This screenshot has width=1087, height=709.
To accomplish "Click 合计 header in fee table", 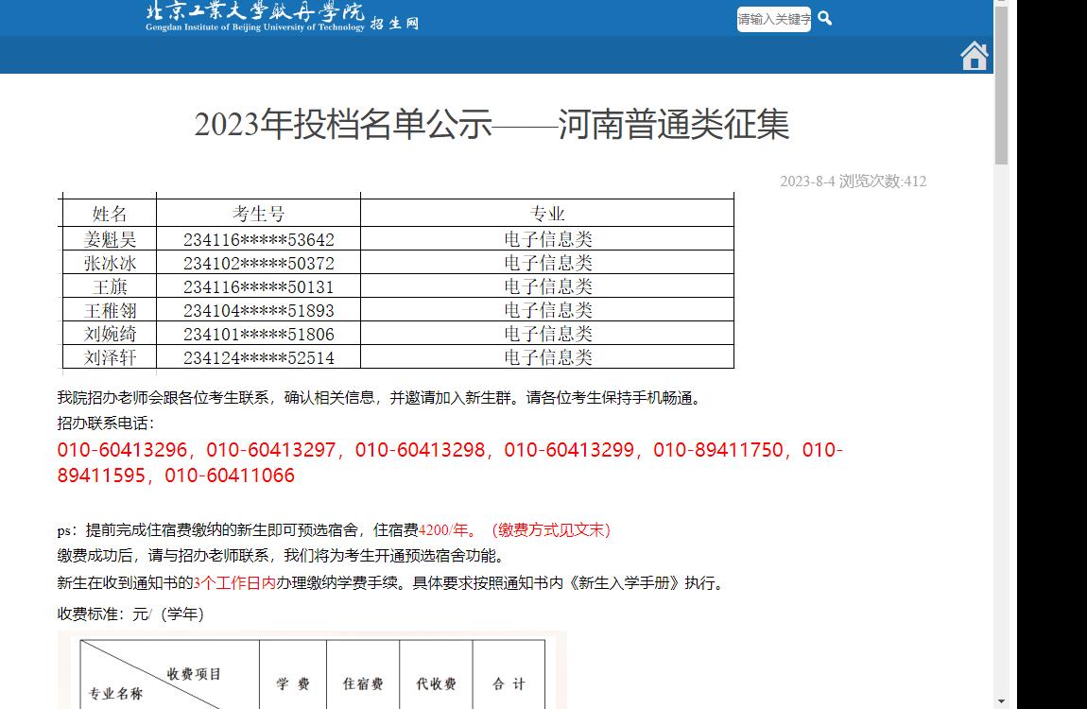I will tap(509, 684).
